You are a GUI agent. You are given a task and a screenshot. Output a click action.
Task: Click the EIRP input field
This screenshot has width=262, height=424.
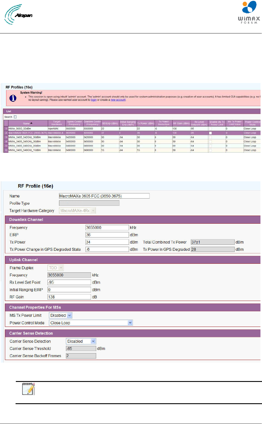pyautogui.click(x=107, y=235)
